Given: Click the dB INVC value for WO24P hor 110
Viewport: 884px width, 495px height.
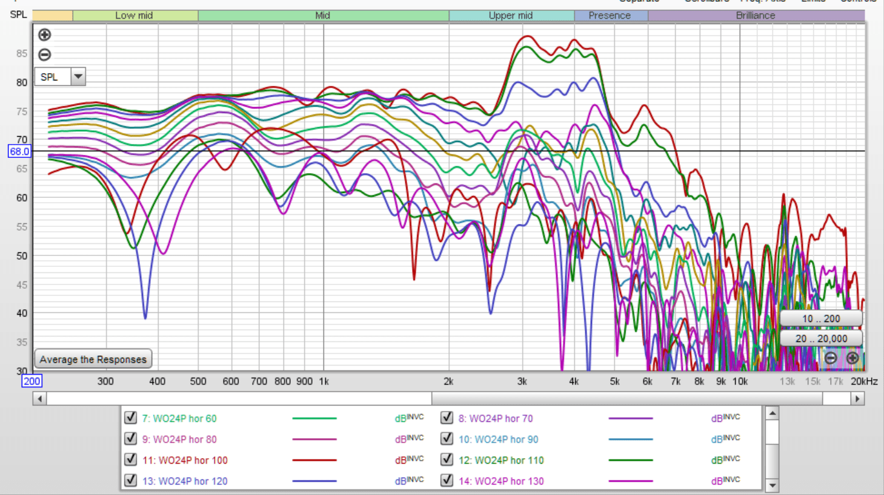Looking at the screenshot, I should coord(725,459).
